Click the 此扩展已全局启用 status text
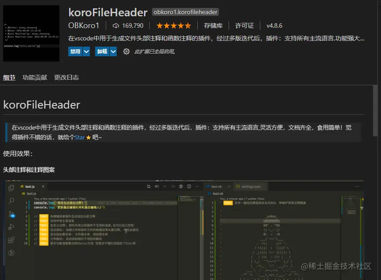381x280 pixels. coord(155,51)
